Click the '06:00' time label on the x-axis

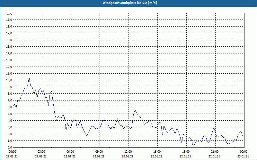[71, 152]
